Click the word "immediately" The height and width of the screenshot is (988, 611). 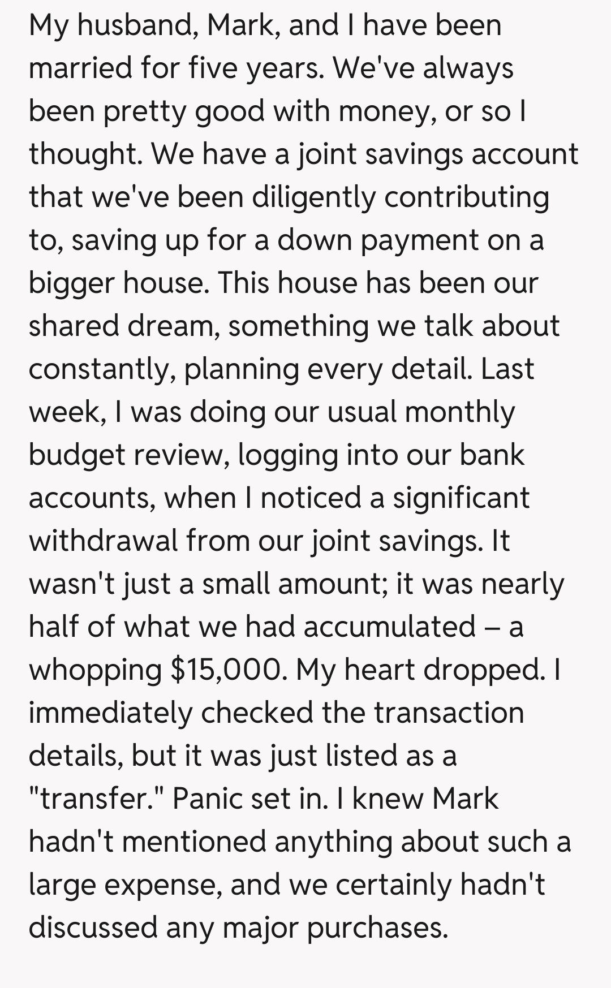[110, 713]
